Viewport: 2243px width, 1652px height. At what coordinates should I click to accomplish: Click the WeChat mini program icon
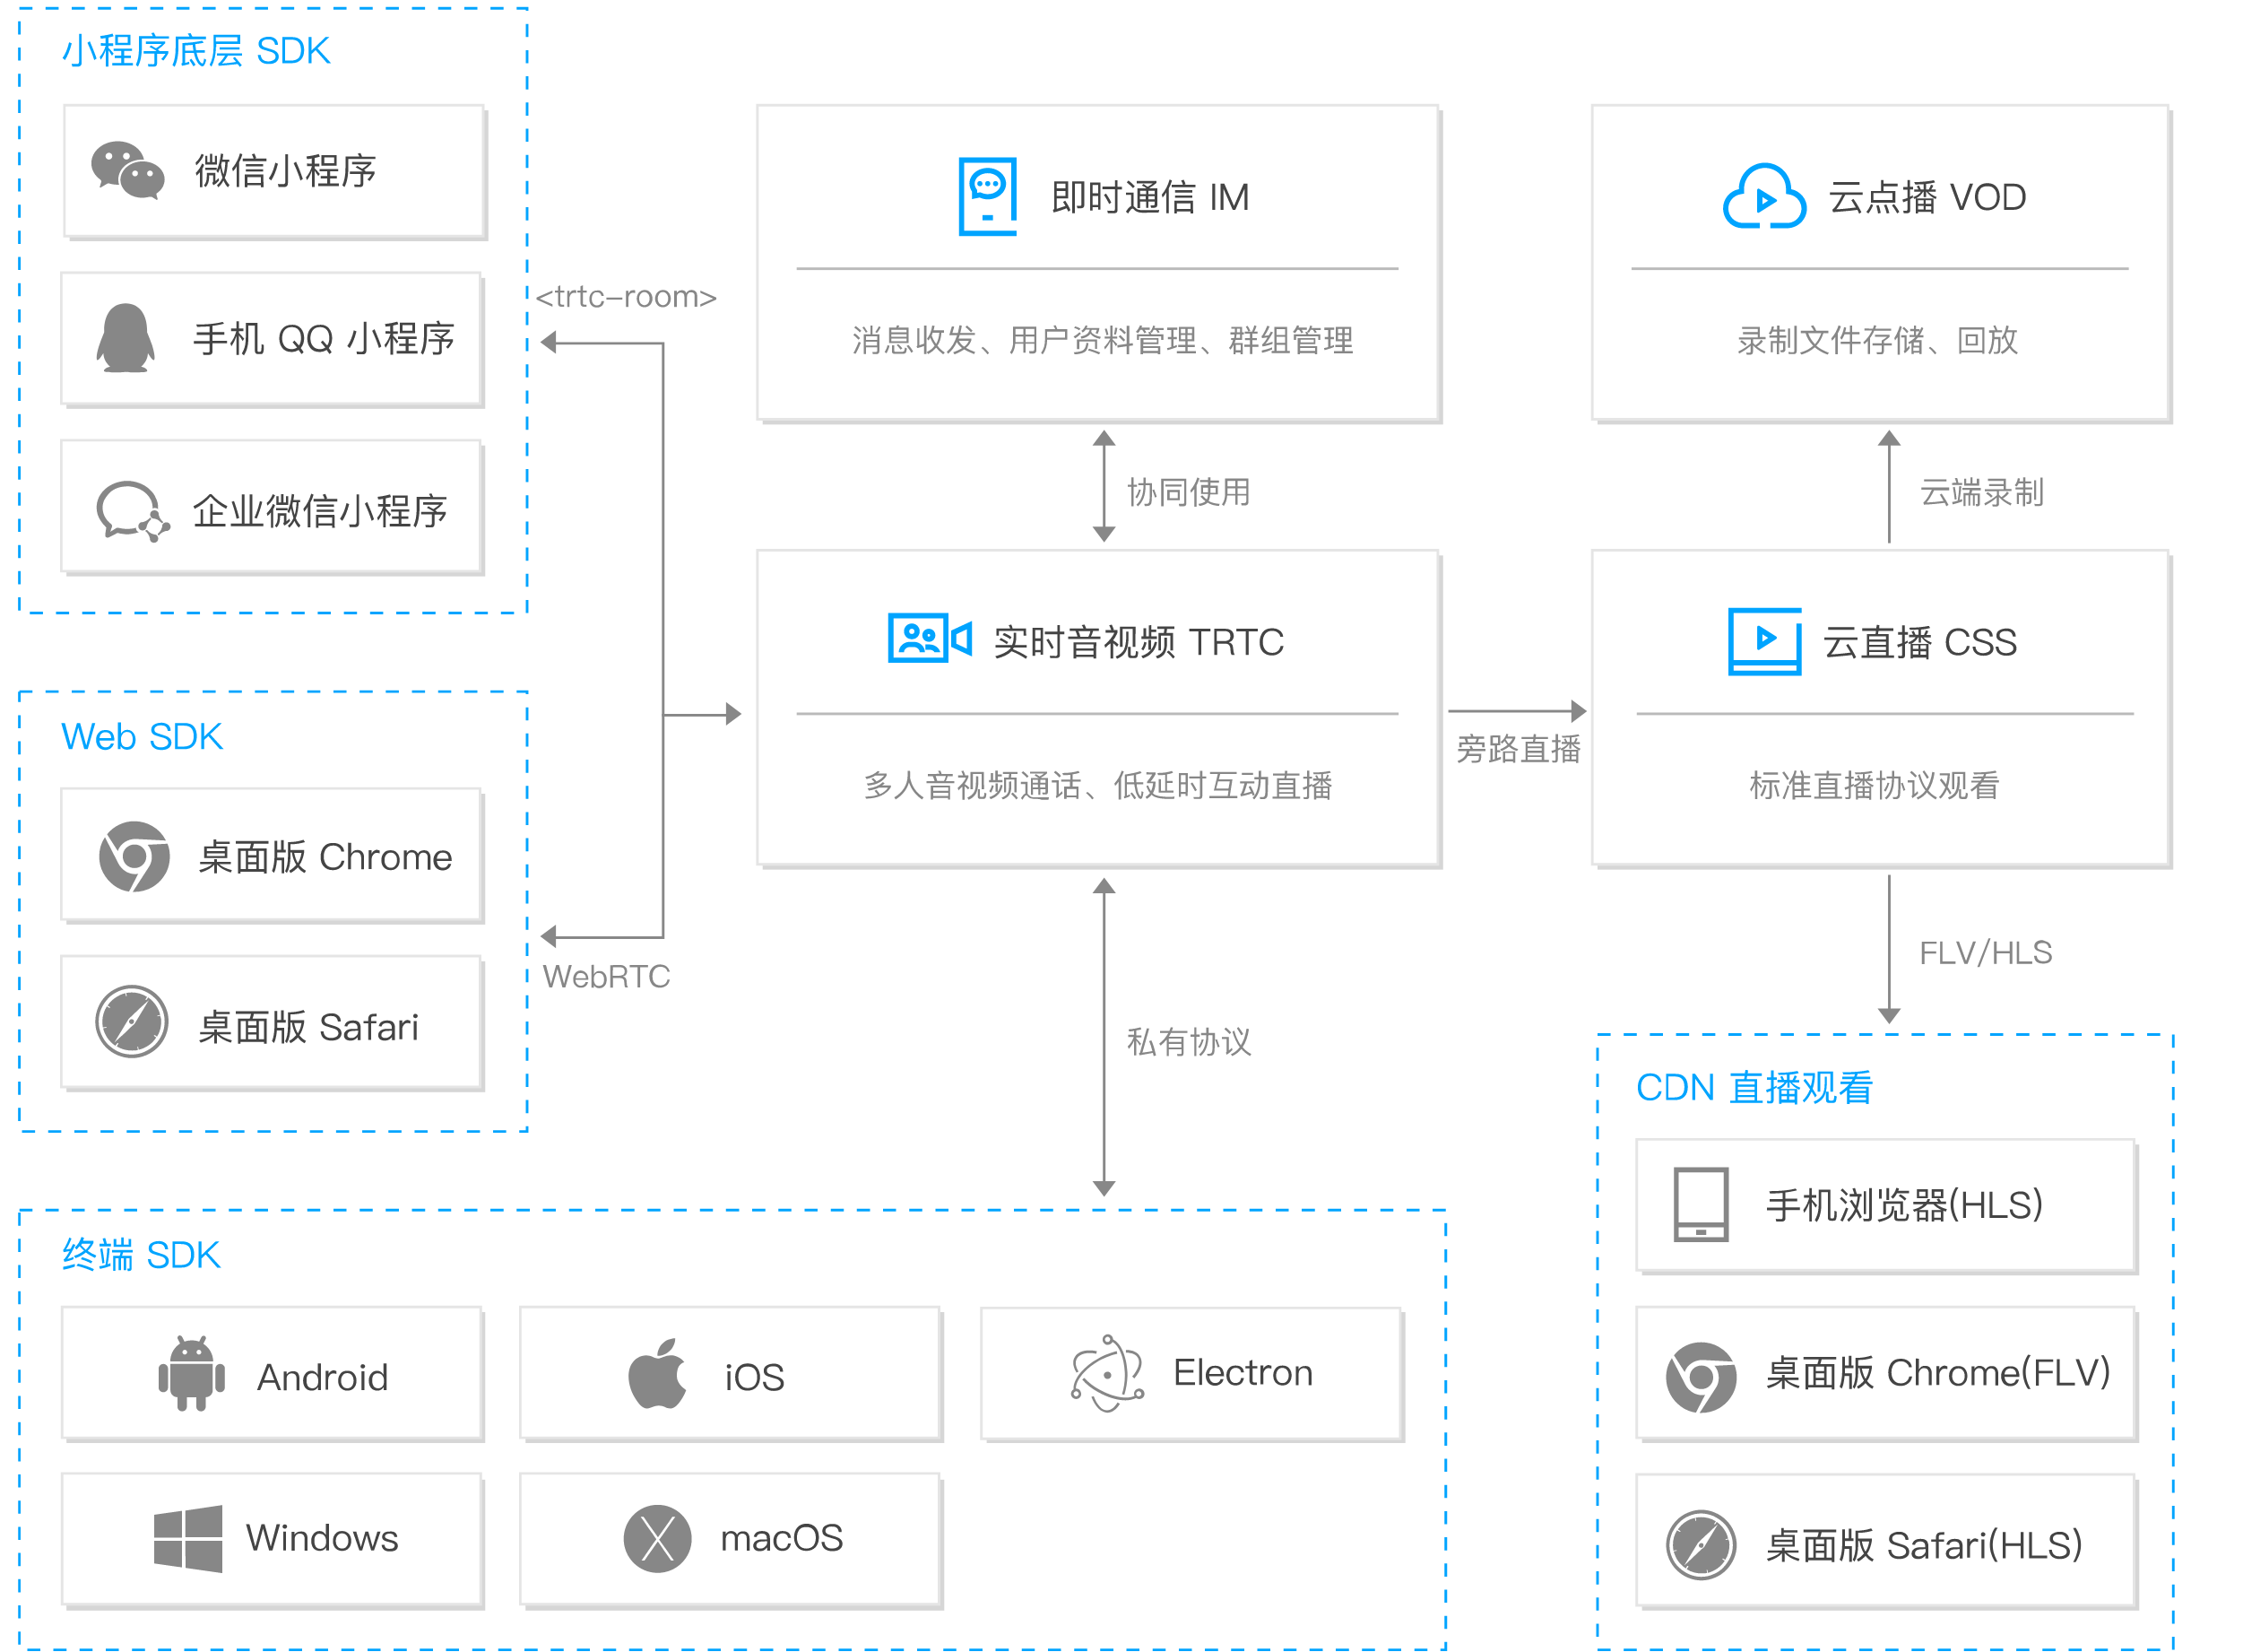click(x=127, y=170)
